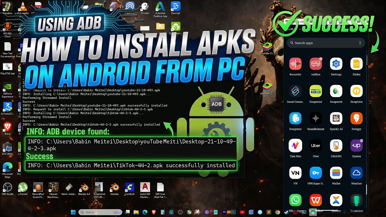Image resolution: width=386 pixels, height=217 pixels.
Task: Open Photoshop from the taskbar
Action: click(233, 212)
